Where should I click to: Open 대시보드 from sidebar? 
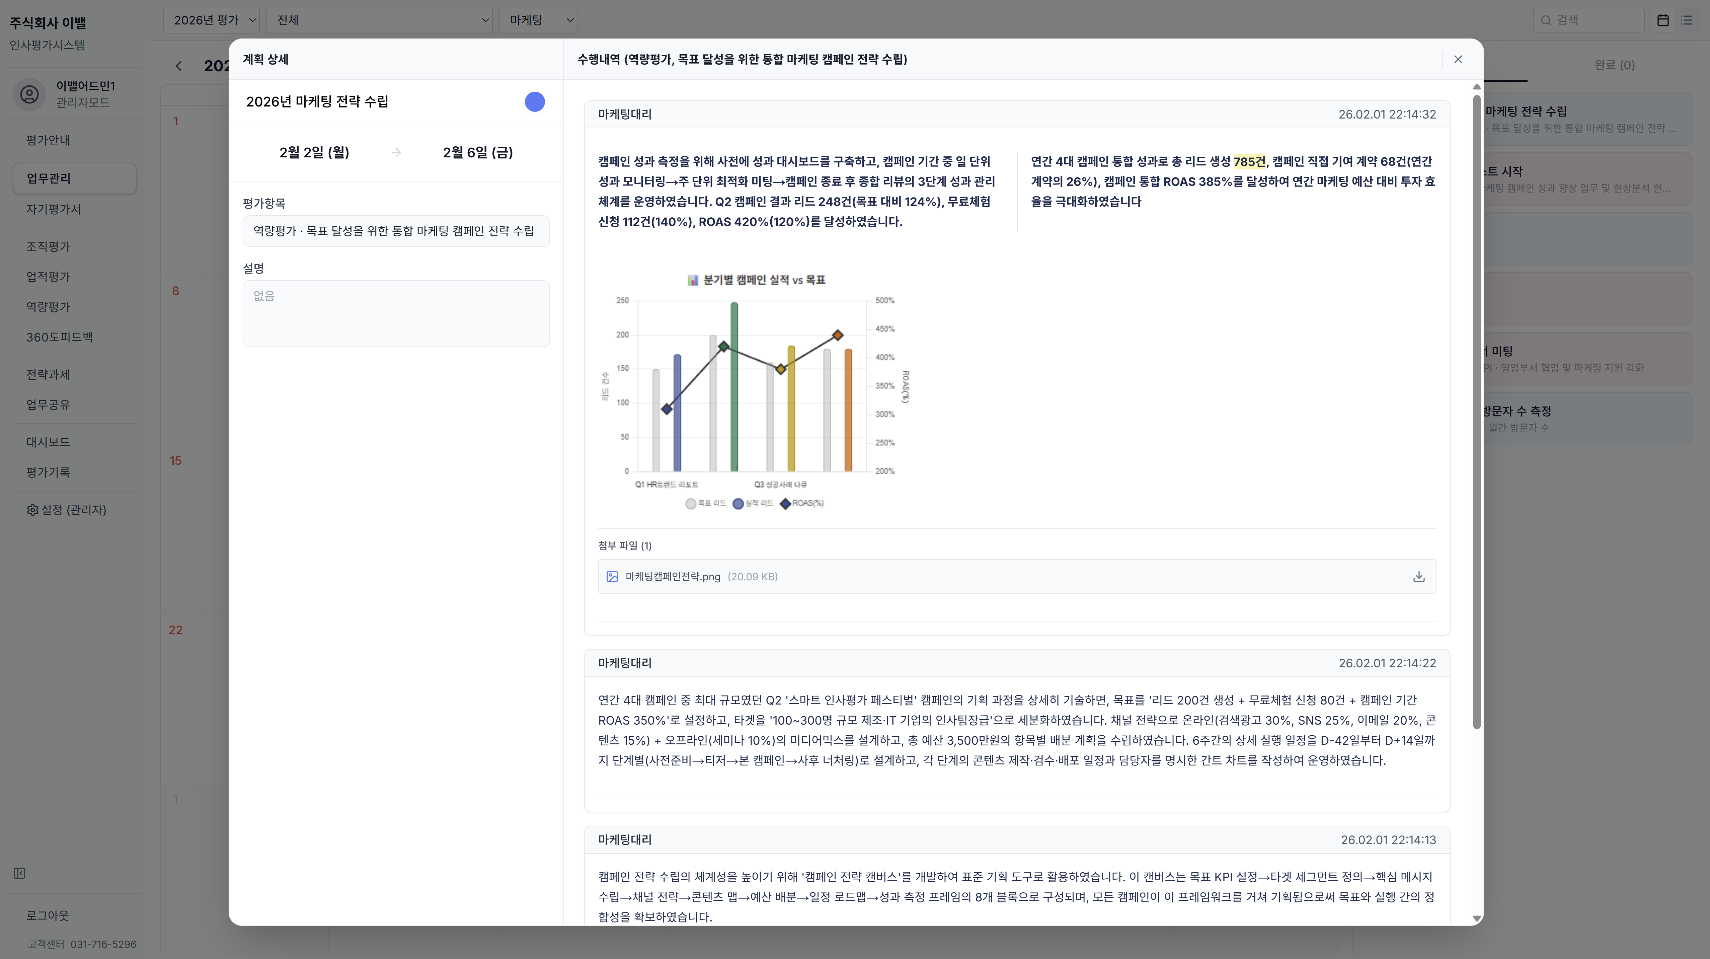point(48,442)
